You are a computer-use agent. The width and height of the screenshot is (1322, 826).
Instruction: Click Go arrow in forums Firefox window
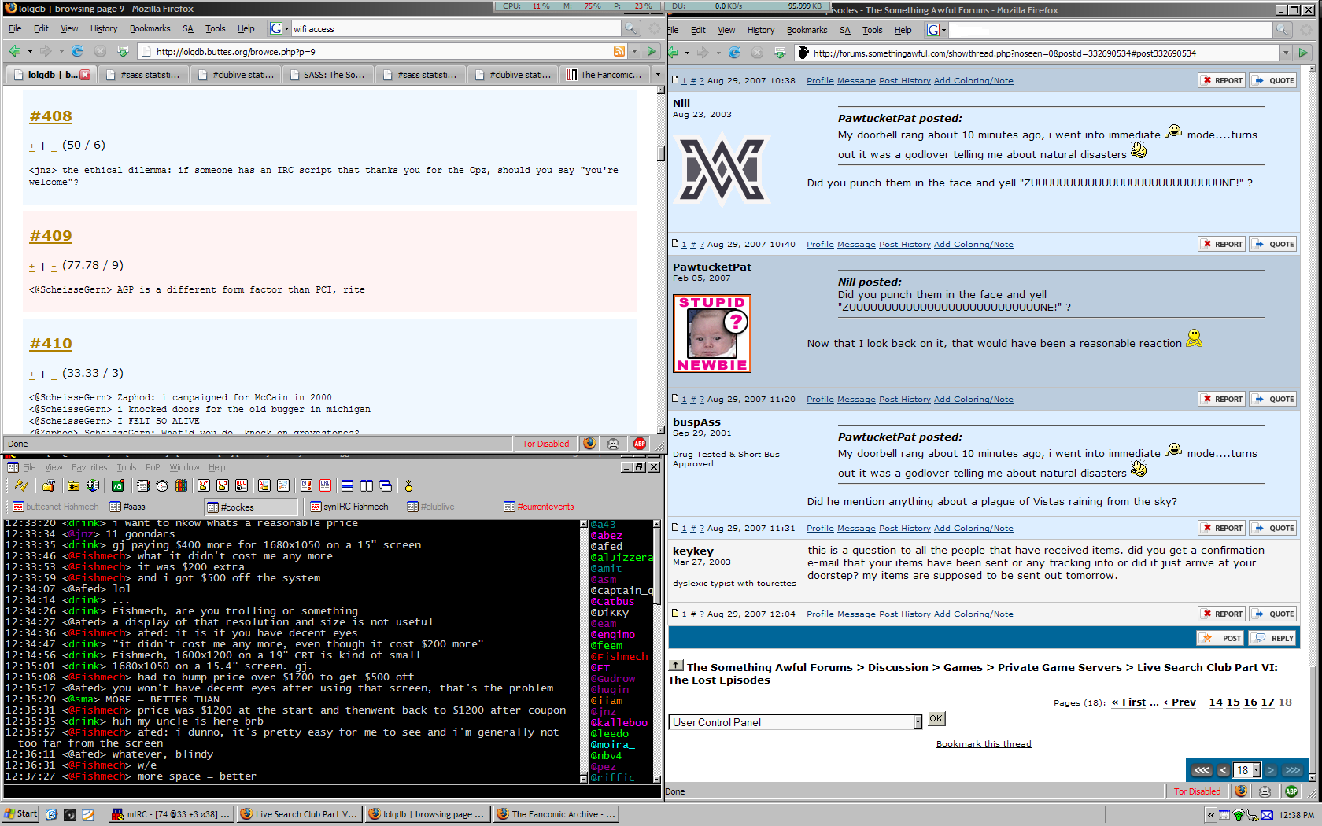tap(1303, 53)
